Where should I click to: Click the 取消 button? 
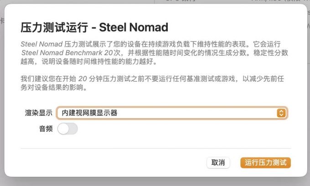[x=218, y=163]
